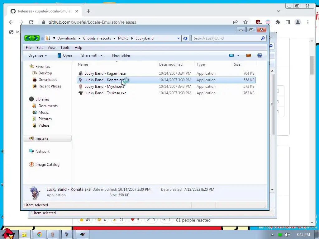Select the Favorites star icon
Viewport: 319px width, 239px height.
pos(31,66)
